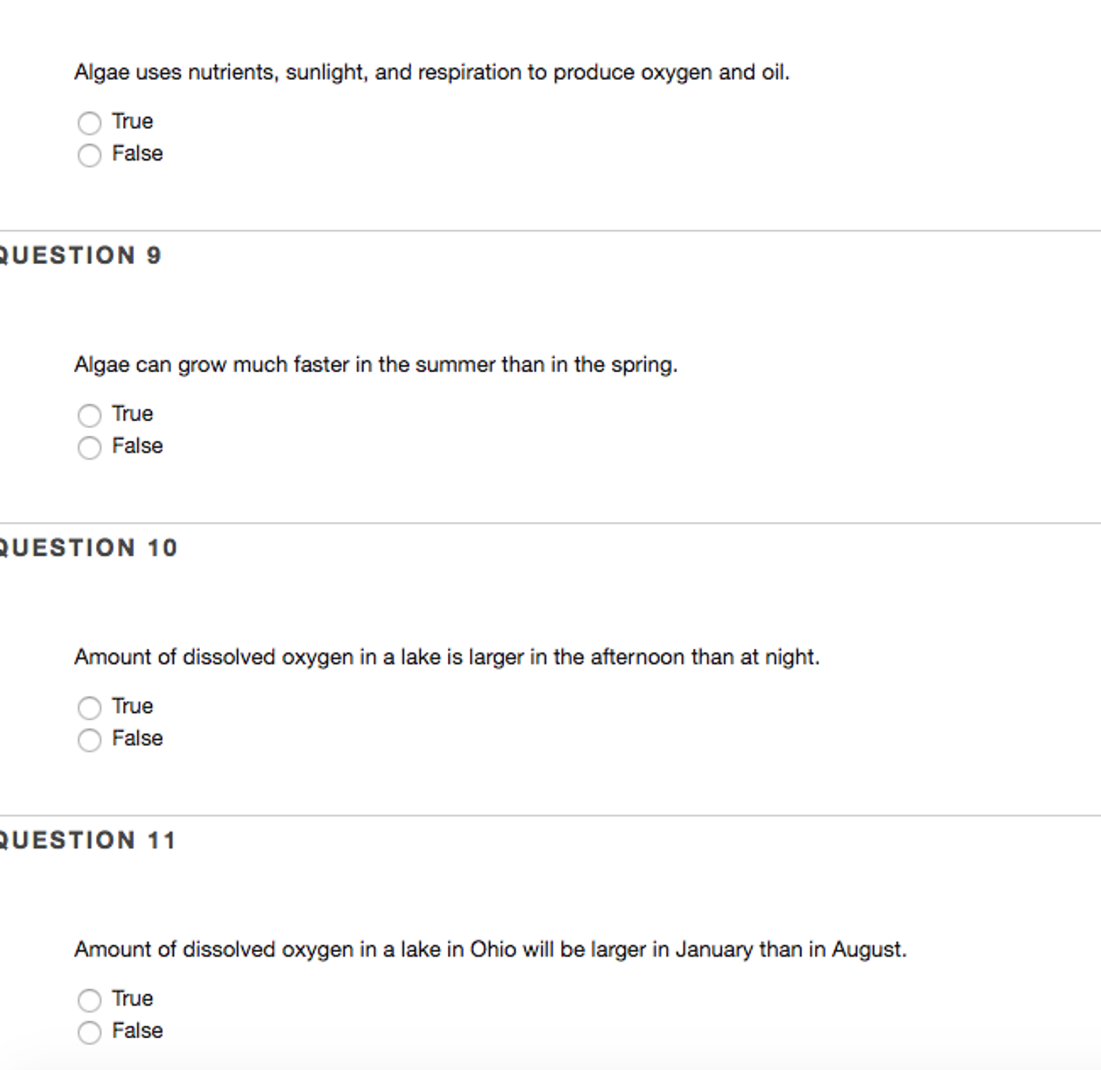Mark Question 10 as True

89,707
